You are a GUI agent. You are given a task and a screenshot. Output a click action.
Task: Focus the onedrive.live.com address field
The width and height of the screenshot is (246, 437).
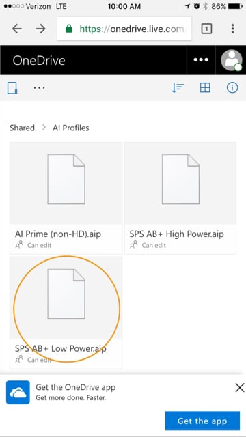click(124, 29)
